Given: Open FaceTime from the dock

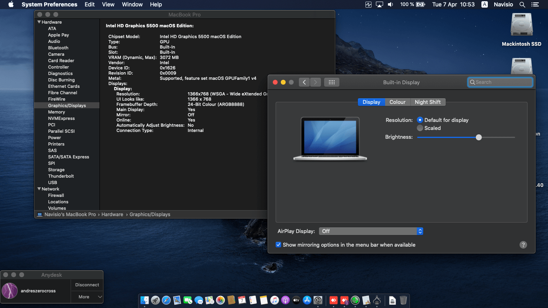Looking at the screenshot, I should 188,300.
